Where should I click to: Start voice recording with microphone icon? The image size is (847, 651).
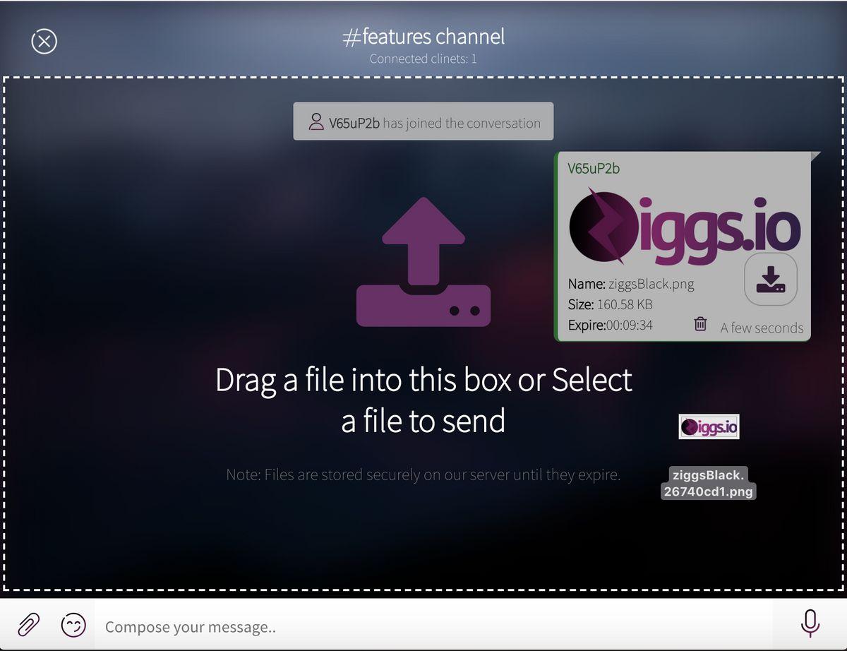click(810, 623)
